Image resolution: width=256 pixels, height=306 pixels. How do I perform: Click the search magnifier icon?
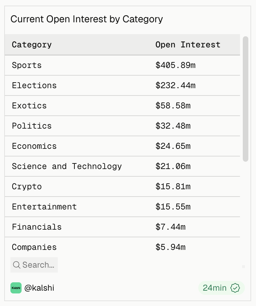pyautogui.click(x=17, y=265)
